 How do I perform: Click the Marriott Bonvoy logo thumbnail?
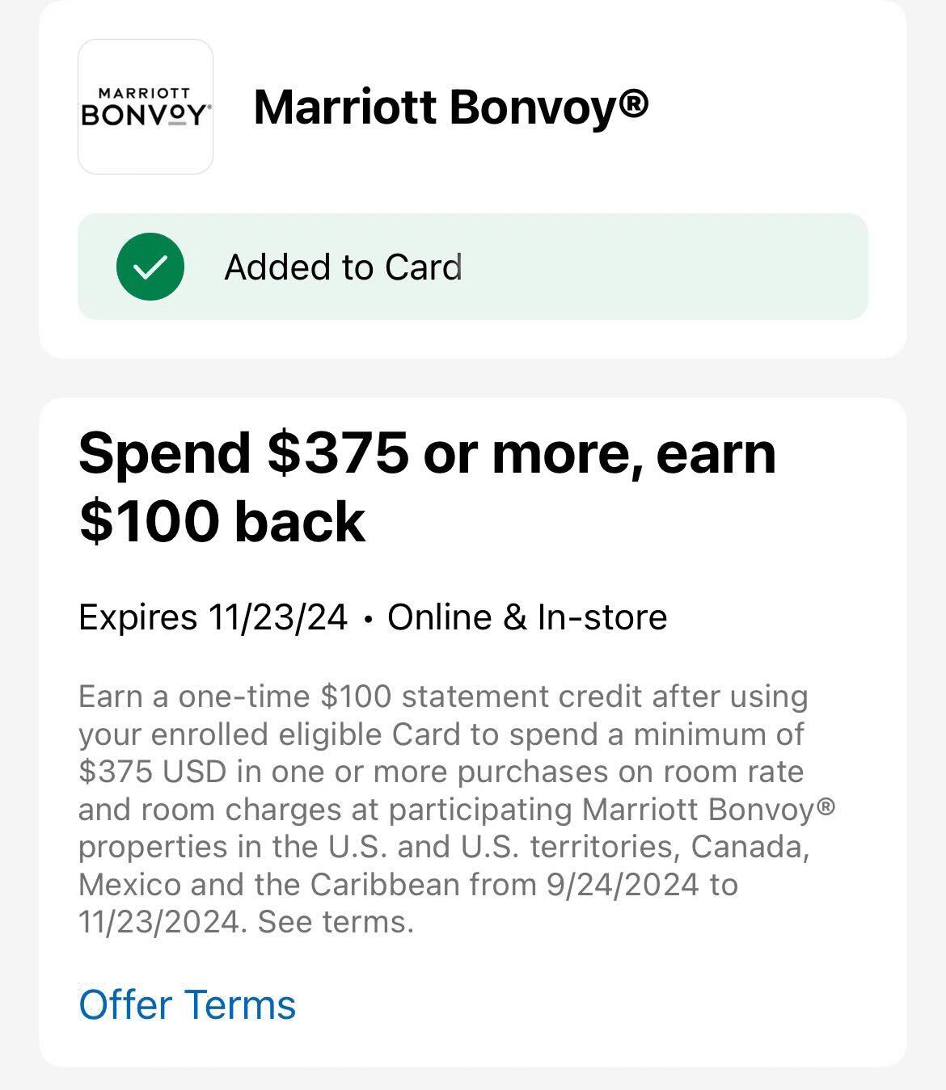coord(146,107)
